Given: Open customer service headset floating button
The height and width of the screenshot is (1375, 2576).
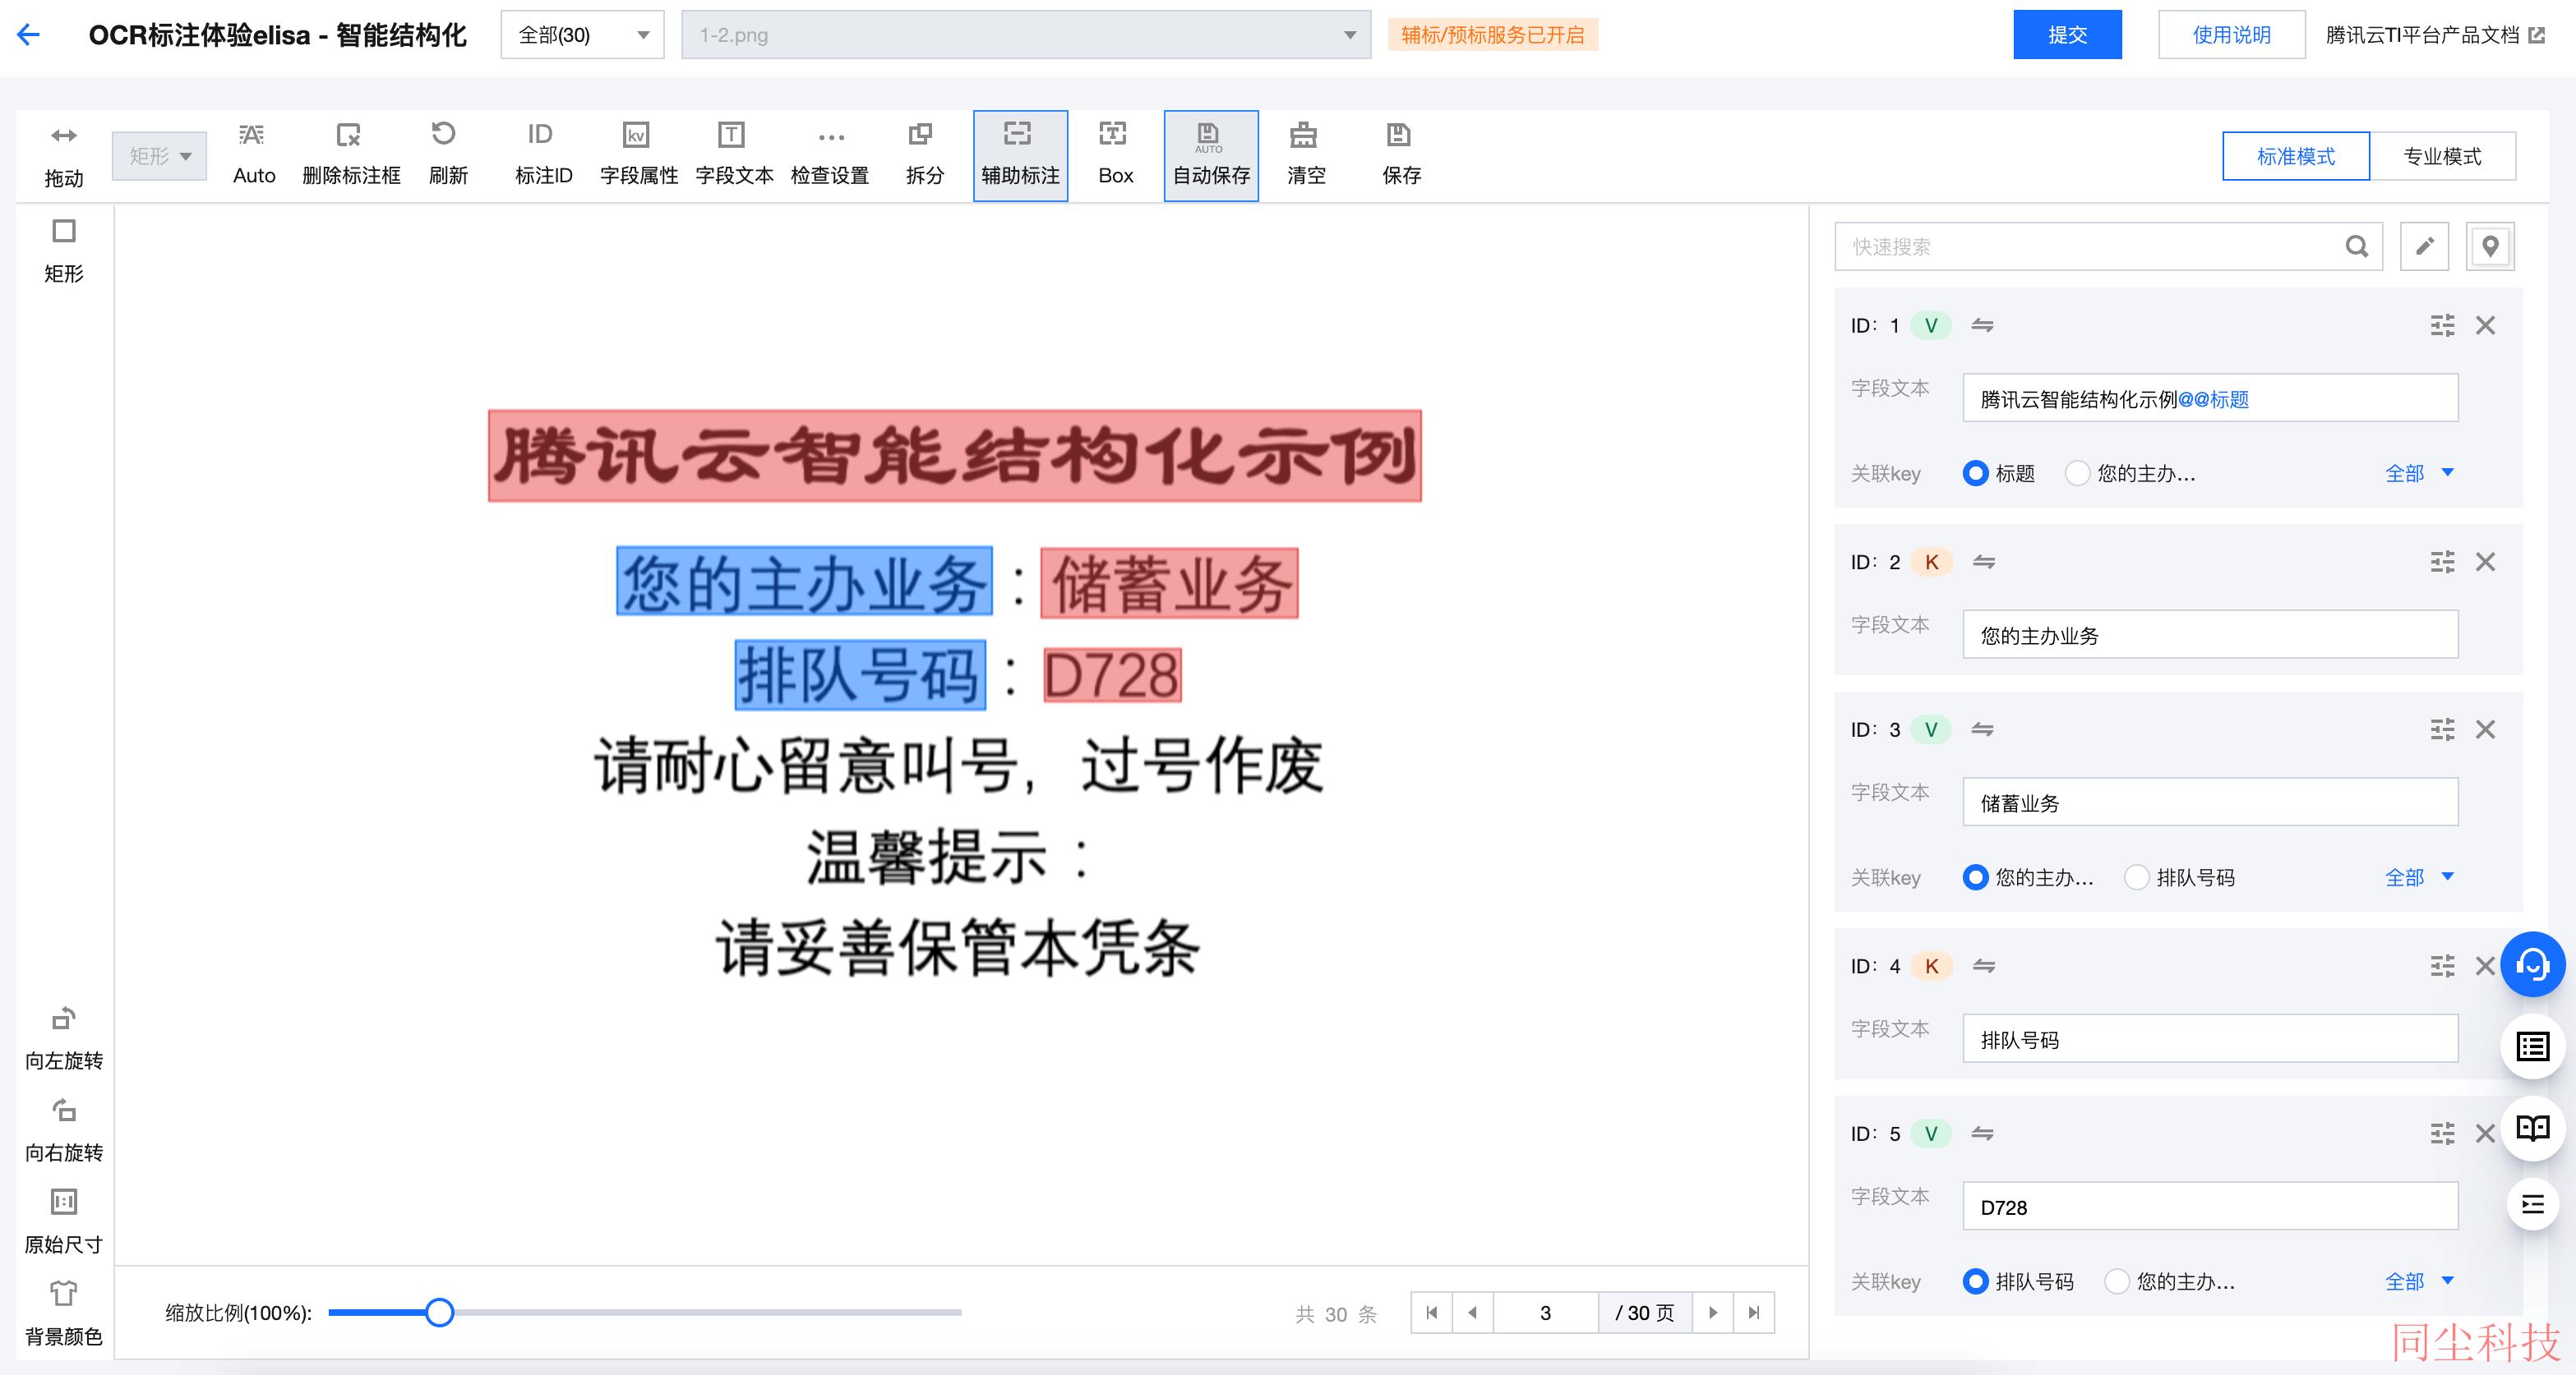Looking at the screenshot, I should pos(2532,964).
